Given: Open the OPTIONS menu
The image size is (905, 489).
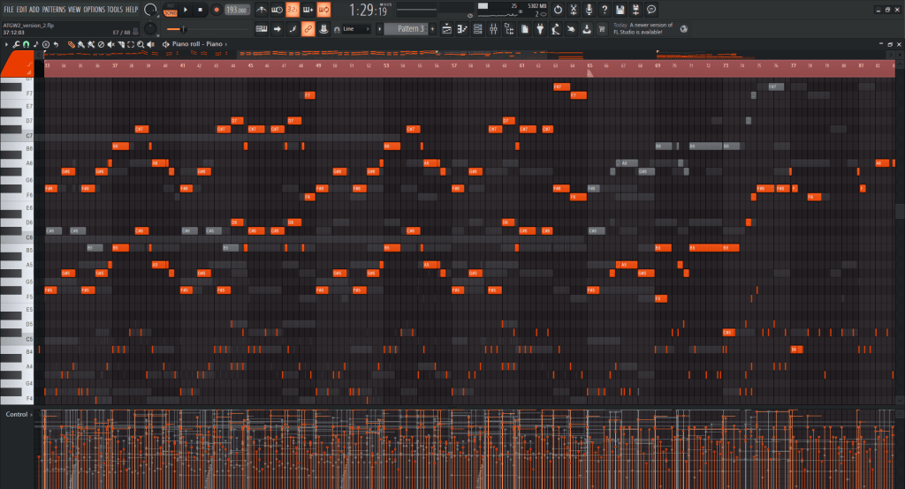Looking at the screenshot, I should coord(94,9).
